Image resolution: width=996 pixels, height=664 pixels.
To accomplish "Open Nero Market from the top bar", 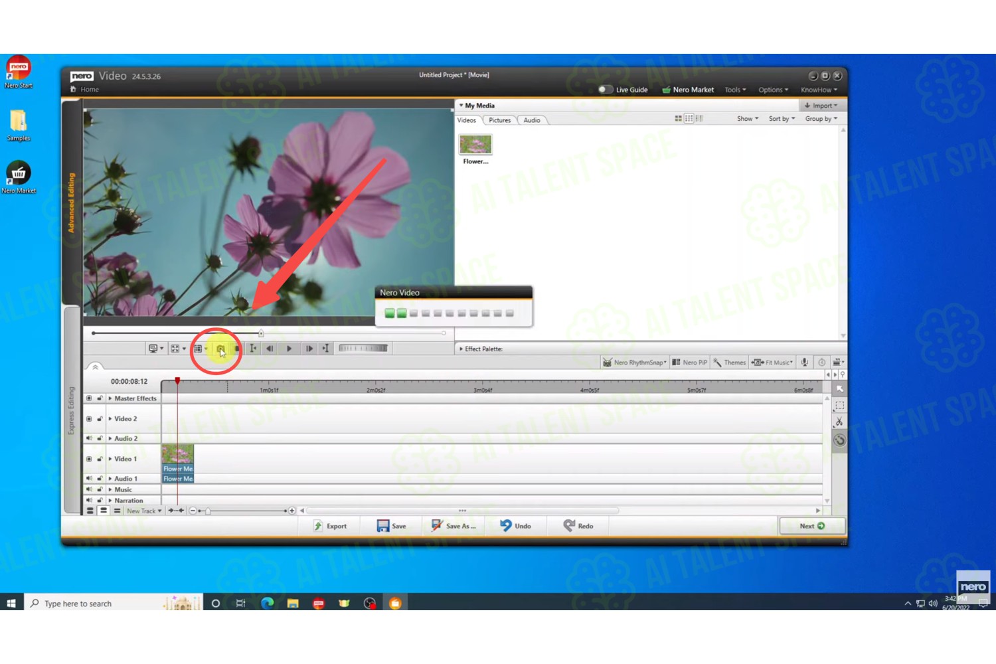I will coord(688,90).
